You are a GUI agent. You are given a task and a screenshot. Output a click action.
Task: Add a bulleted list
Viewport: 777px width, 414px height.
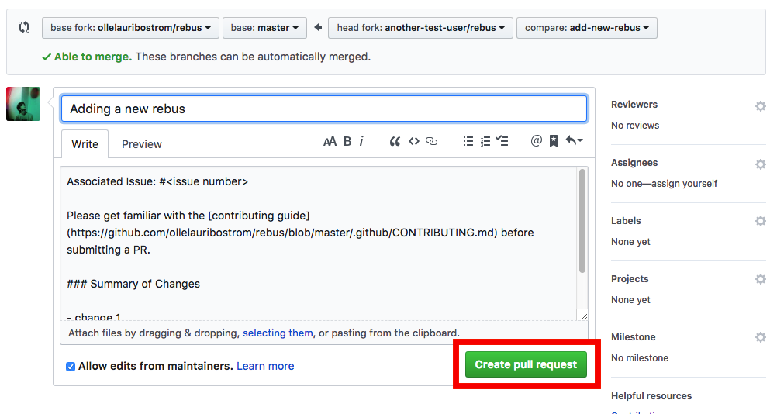coord(468,142)
